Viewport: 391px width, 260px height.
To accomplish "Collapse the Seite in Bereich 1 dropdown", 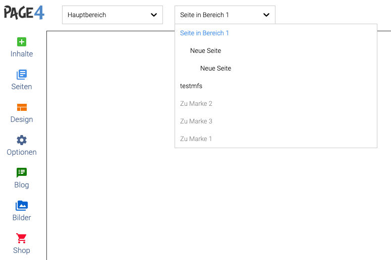I will [x=225, y=15].
